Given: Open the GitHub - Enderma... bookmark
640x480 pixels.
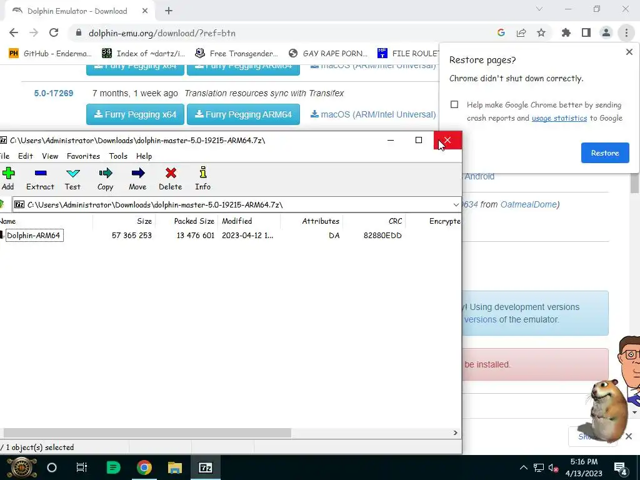Looking at the screenshot, I should [x=50, y=53].
